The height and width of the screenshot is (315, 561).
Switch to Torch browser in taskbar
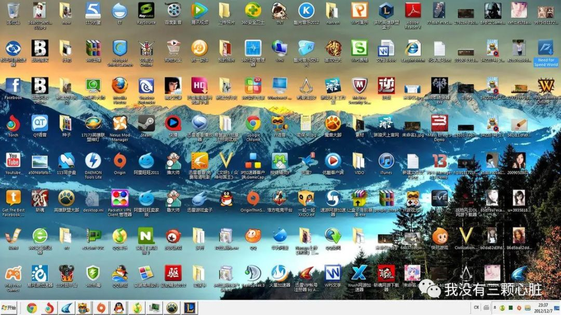pyautogui.click(x=49, y=308)
